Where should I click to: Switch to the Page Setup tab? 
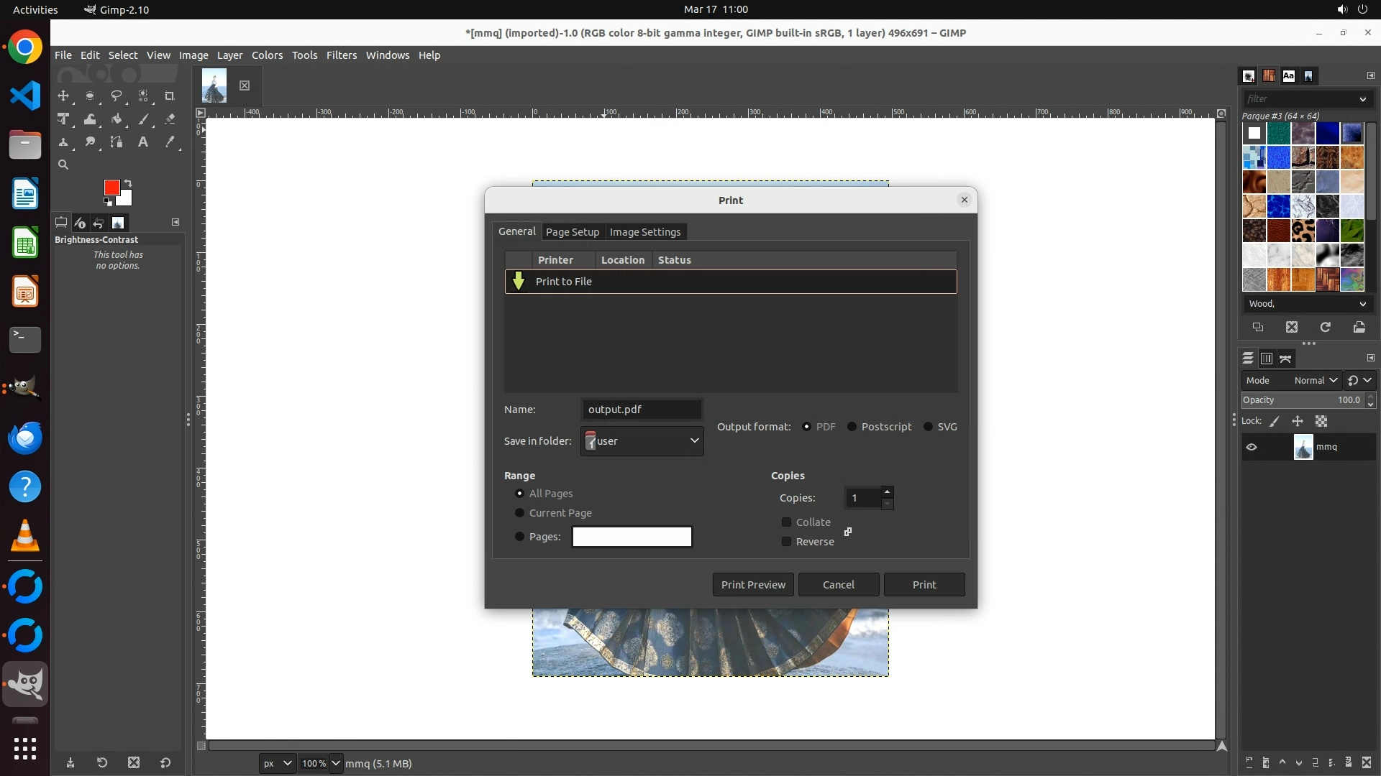click(572, 232)
